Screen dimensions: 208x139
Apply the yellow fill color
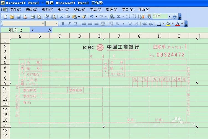click(168, 24)
